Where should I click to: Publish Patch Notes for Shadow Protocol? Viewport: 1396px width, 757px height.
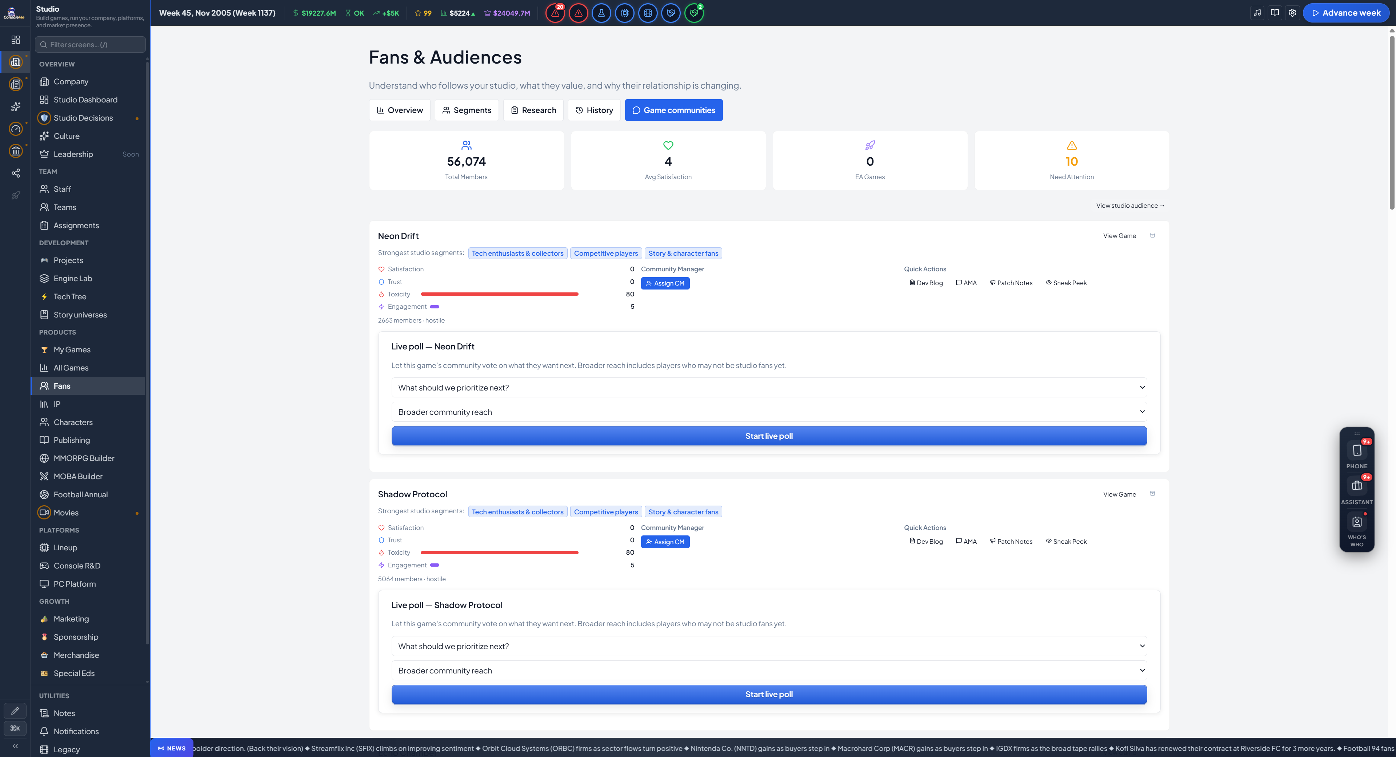click(1011, 542)
